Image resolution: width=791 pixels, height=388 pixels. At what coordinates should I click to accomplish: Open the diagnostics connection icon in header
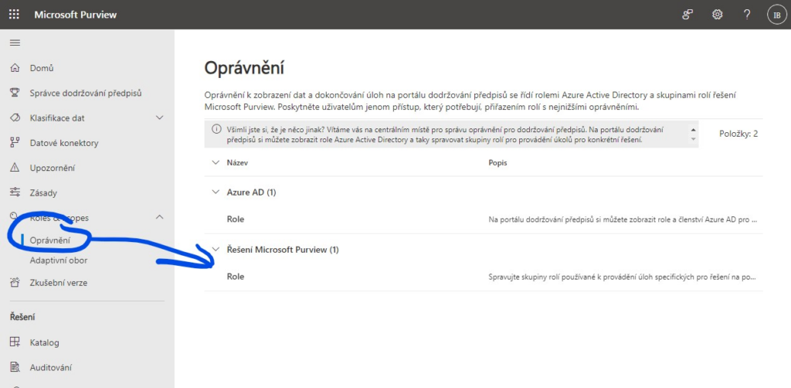point(687,15)
